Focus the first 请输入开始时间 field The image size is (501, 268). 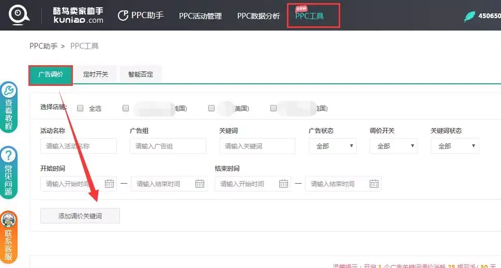click(79, 184)
